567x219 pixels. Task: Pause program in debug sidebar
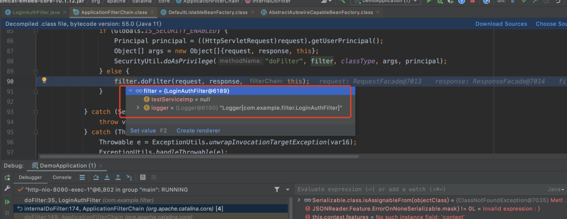7,213
